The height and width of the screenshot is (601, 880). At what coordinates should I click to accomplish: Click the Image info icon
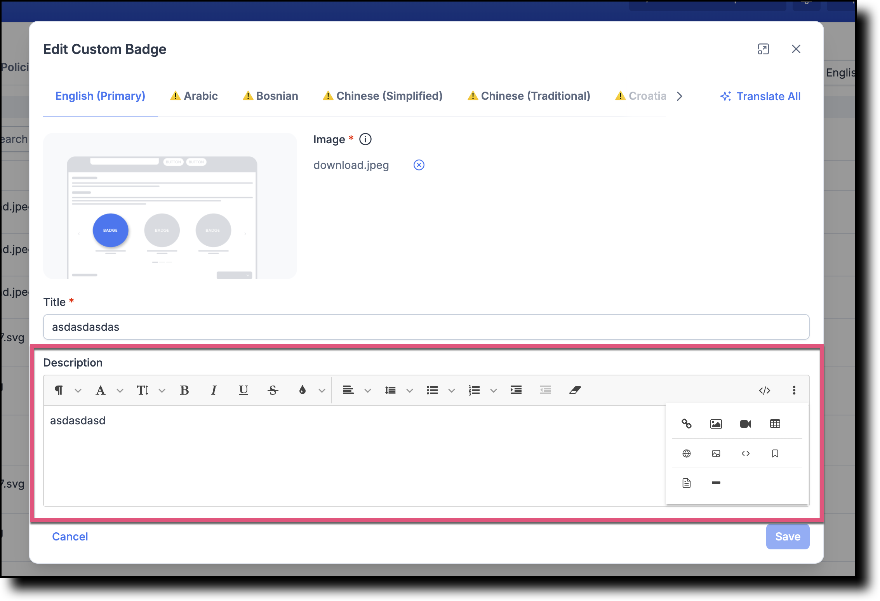pyautogui.click(x=365, y=139)
